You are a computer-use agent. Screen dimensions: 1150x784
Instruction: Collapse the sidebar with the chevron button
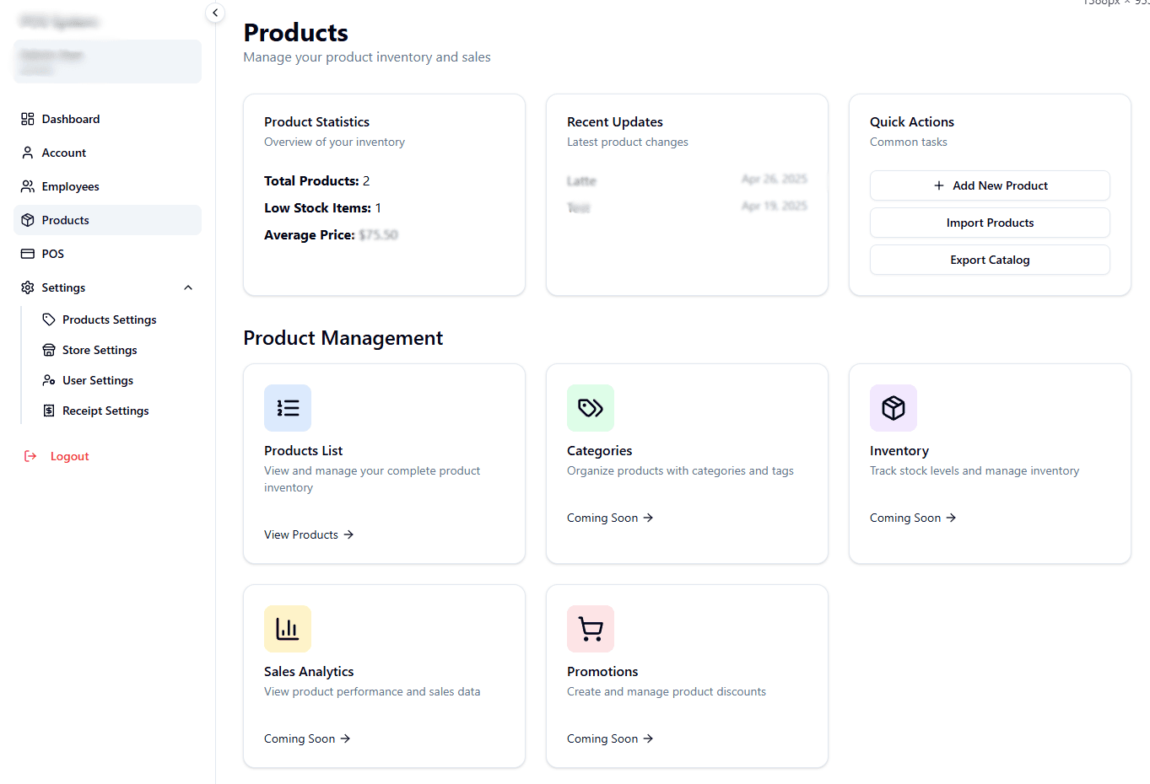coord(215,13)
